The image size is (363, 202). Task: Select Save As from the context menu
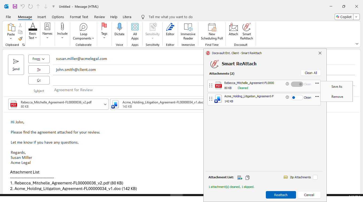pyautogui.click(x=337, y=87)
